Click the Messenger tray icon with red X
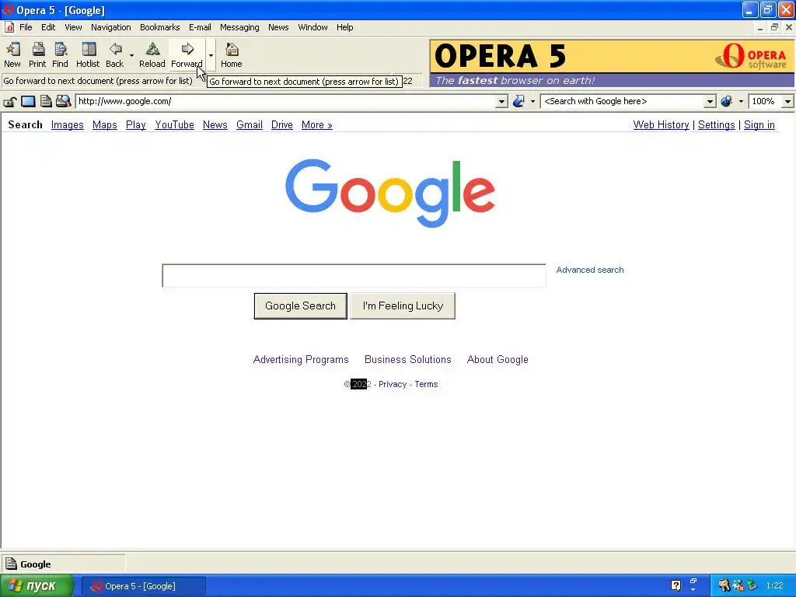 pyautogui.click(x=738, y=585)
